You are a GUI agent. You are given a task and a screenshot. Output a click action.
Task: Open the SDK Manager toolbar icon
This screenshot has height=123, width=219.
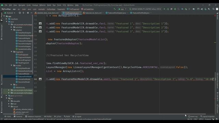(x=209, y=9)
